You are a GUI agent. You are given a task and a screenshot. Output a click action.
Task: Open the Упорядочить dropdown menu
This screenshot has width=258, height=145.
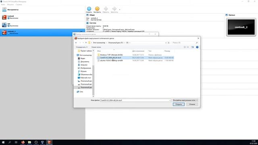[81, 47]
